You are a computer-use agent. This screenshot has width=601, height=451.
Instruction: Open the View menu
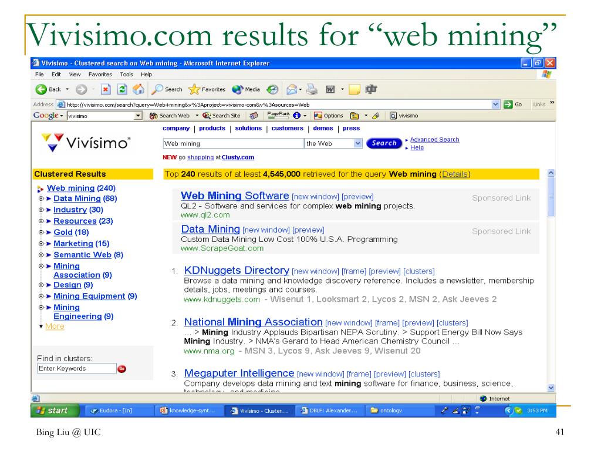[x=75, y=75]
